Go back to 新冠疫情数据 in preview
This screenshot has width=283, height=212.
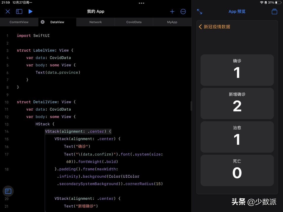215,27
